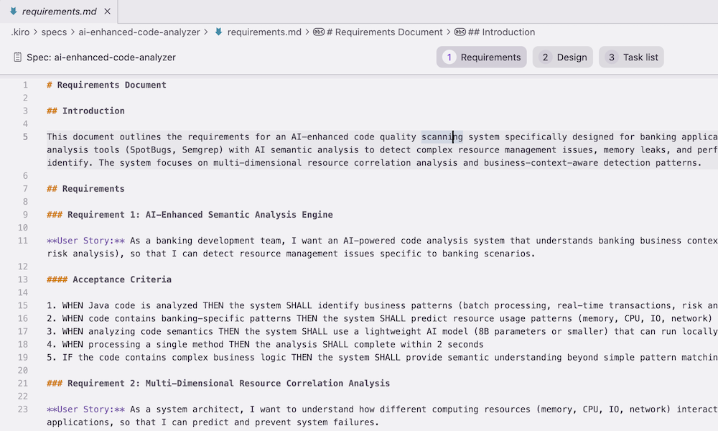Image resolution: width=718 pixels, height=431 pixels.
Task: Close the requirements.md tab
Action: (107, 11)
